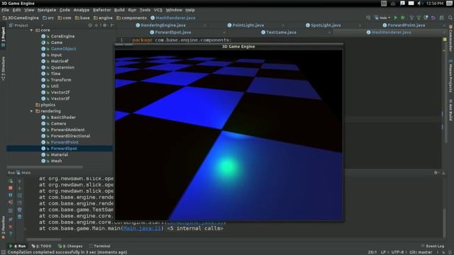Viewport: 454px width, 255px height.
Task: Toggle the Structure tool window side button
Action: 3,69
